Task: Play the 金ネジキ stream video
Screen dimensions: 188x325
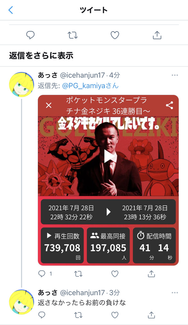Action: [108, 156]
